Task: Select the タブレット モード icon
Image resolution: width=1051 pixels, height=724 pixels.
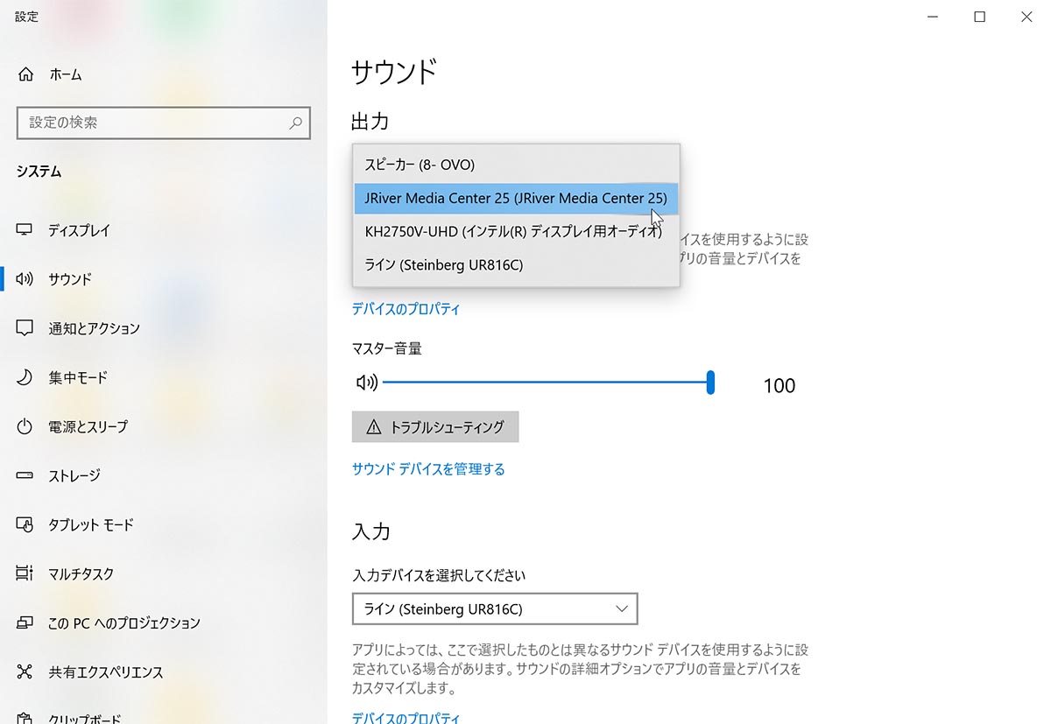Action: (25, 524)
